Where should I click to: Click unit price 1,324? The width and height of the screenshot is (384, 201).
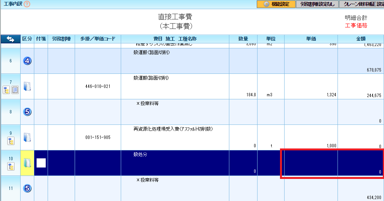pos(331,95)
